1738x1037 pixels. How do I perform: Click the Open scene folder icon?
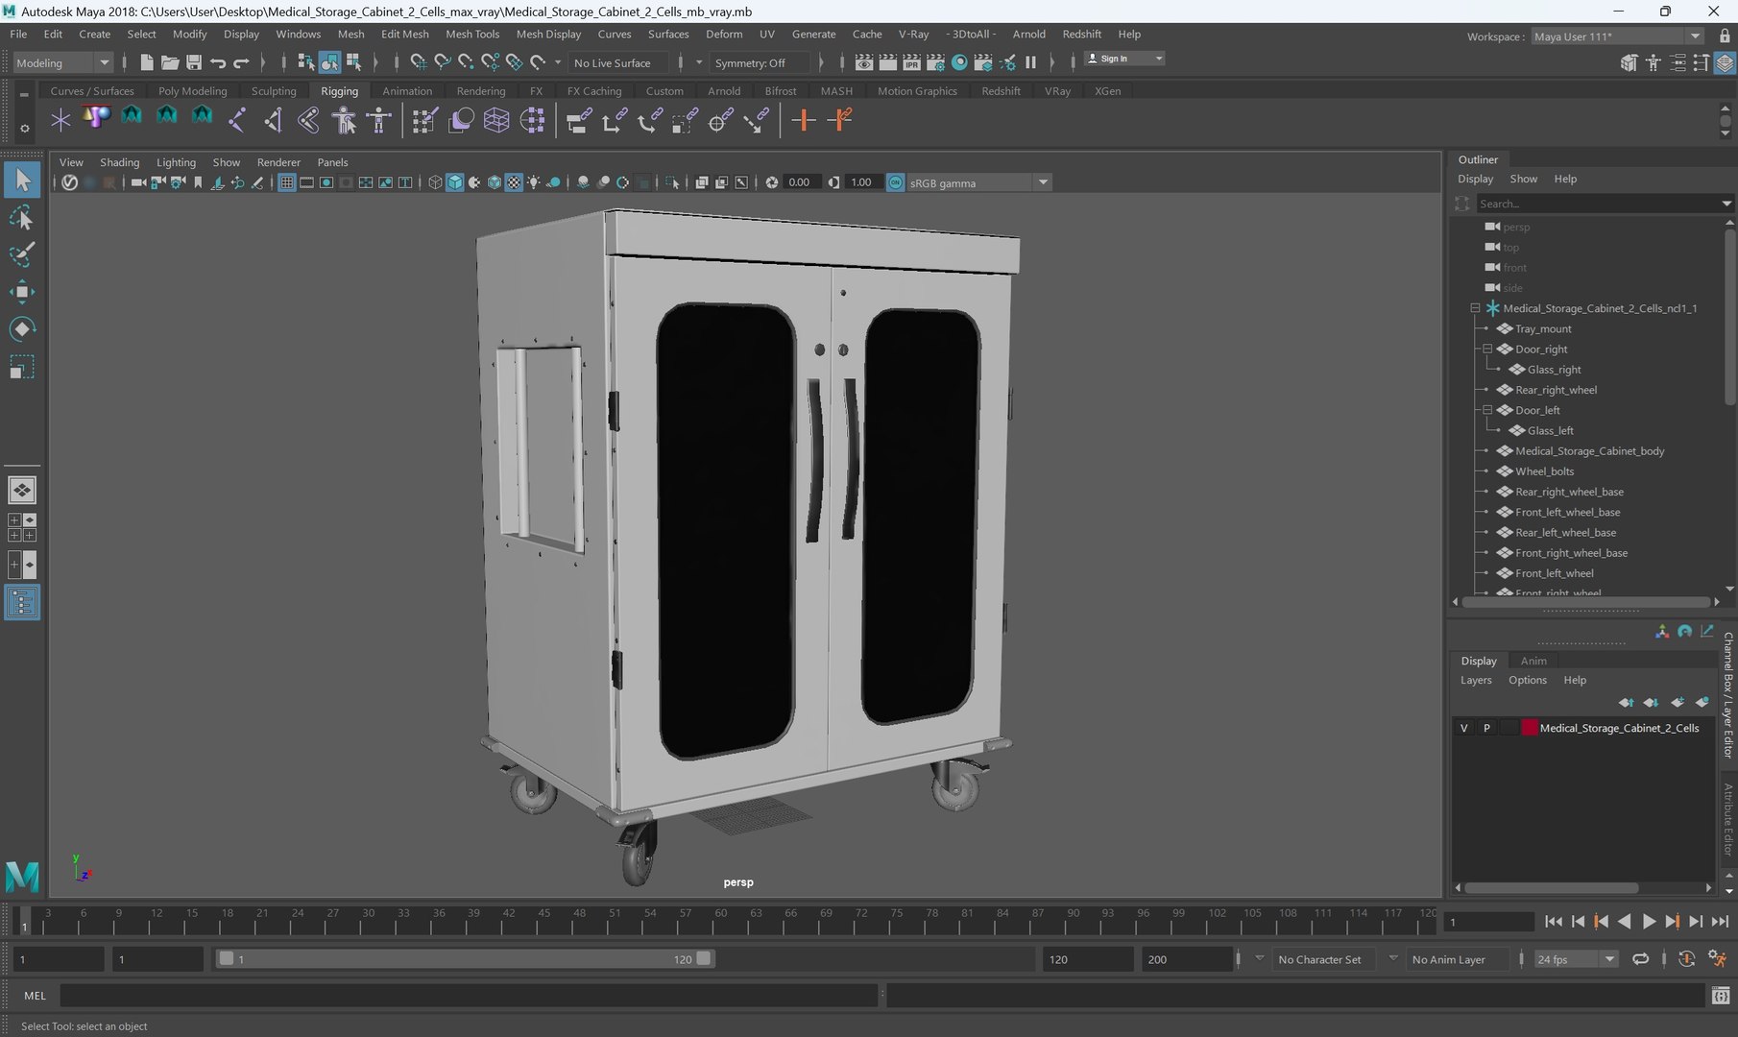pos(170,62)
